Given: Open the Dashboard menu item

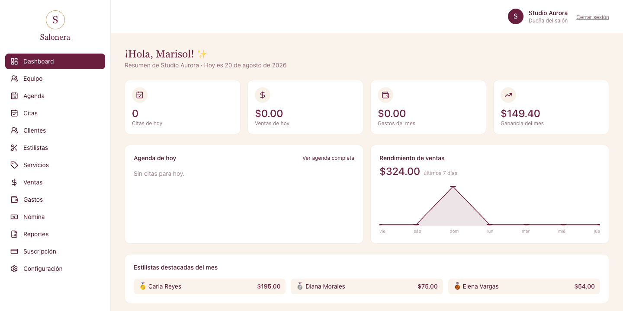Looking at the screenshot, I should 55,61.
